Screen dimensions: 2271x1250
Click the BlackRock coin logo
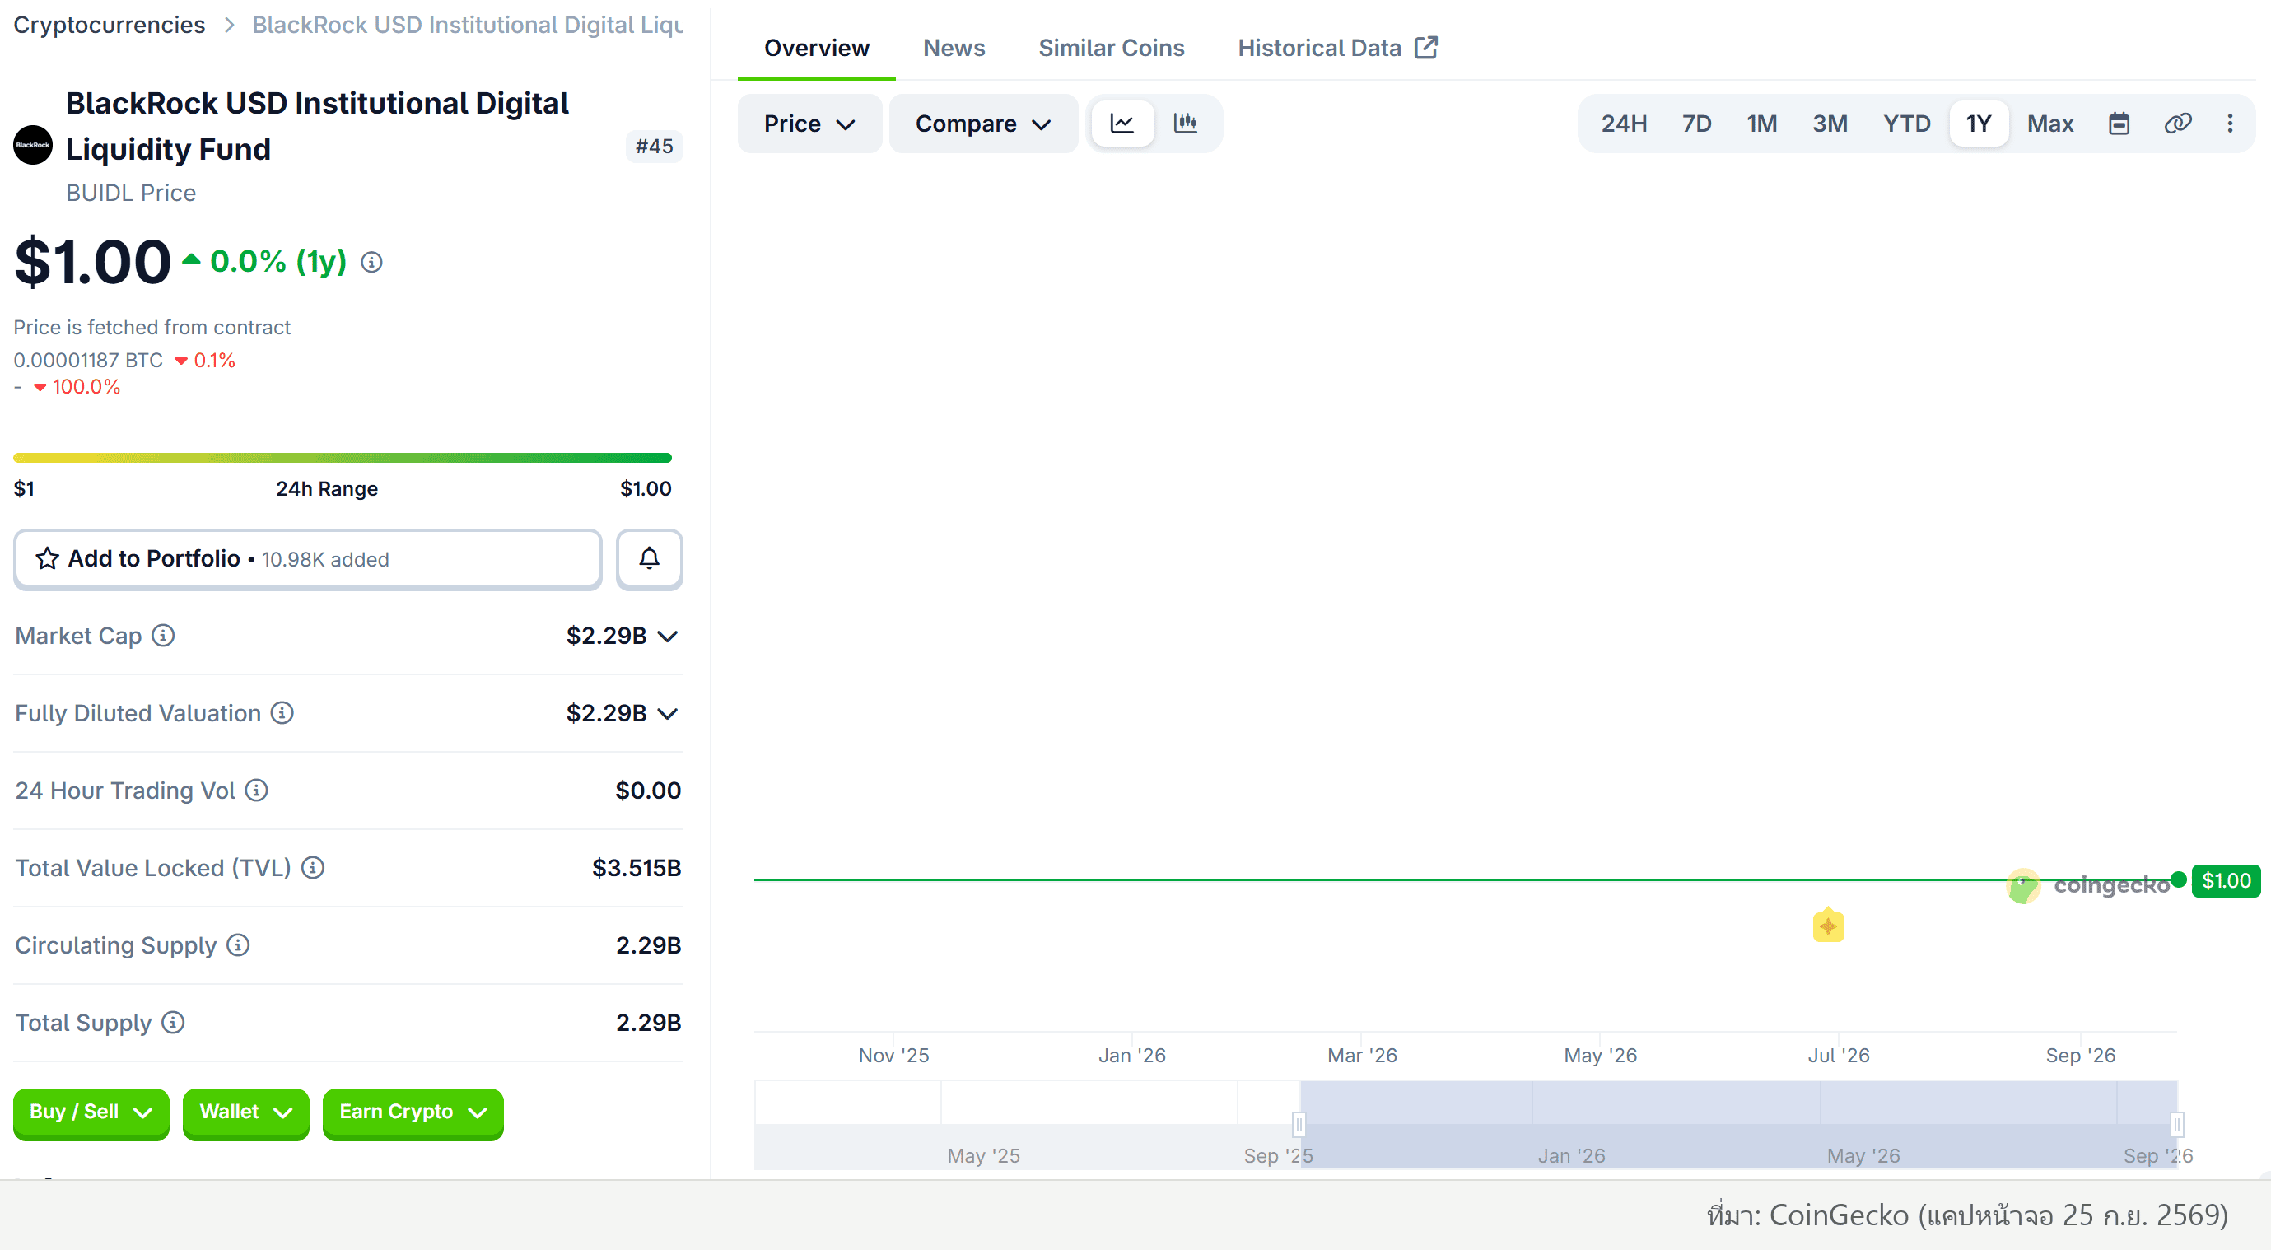pos(34,146)
